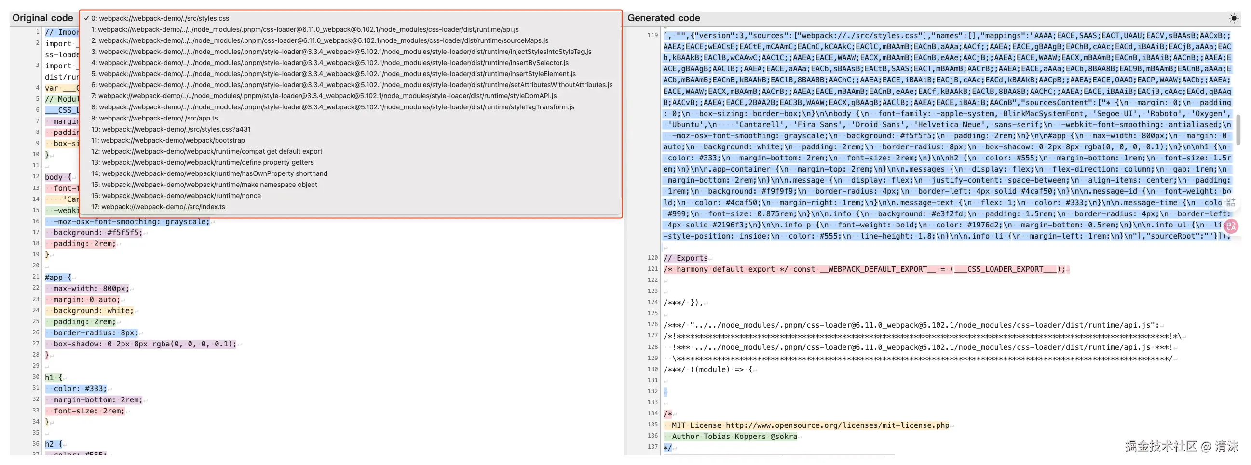Viewport: 1251px width, 465px height.
Task: Choose source 8: styleTagTransform.js
Action: pyautogui.click(x=350, y=107)
